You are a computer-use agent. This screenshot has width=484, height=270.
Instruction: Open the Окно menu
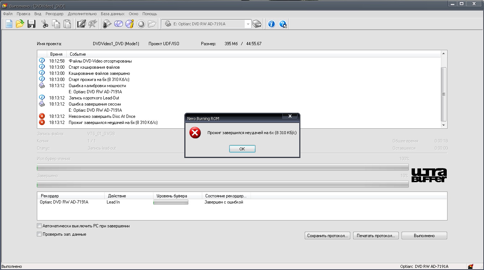(133, 14)
